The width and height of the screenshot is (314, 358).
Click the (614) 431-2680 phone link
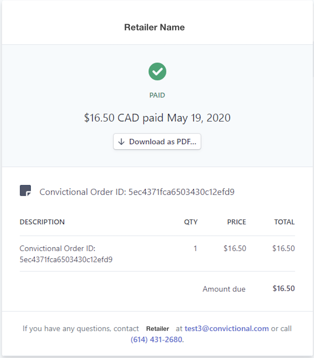point(157,339)
